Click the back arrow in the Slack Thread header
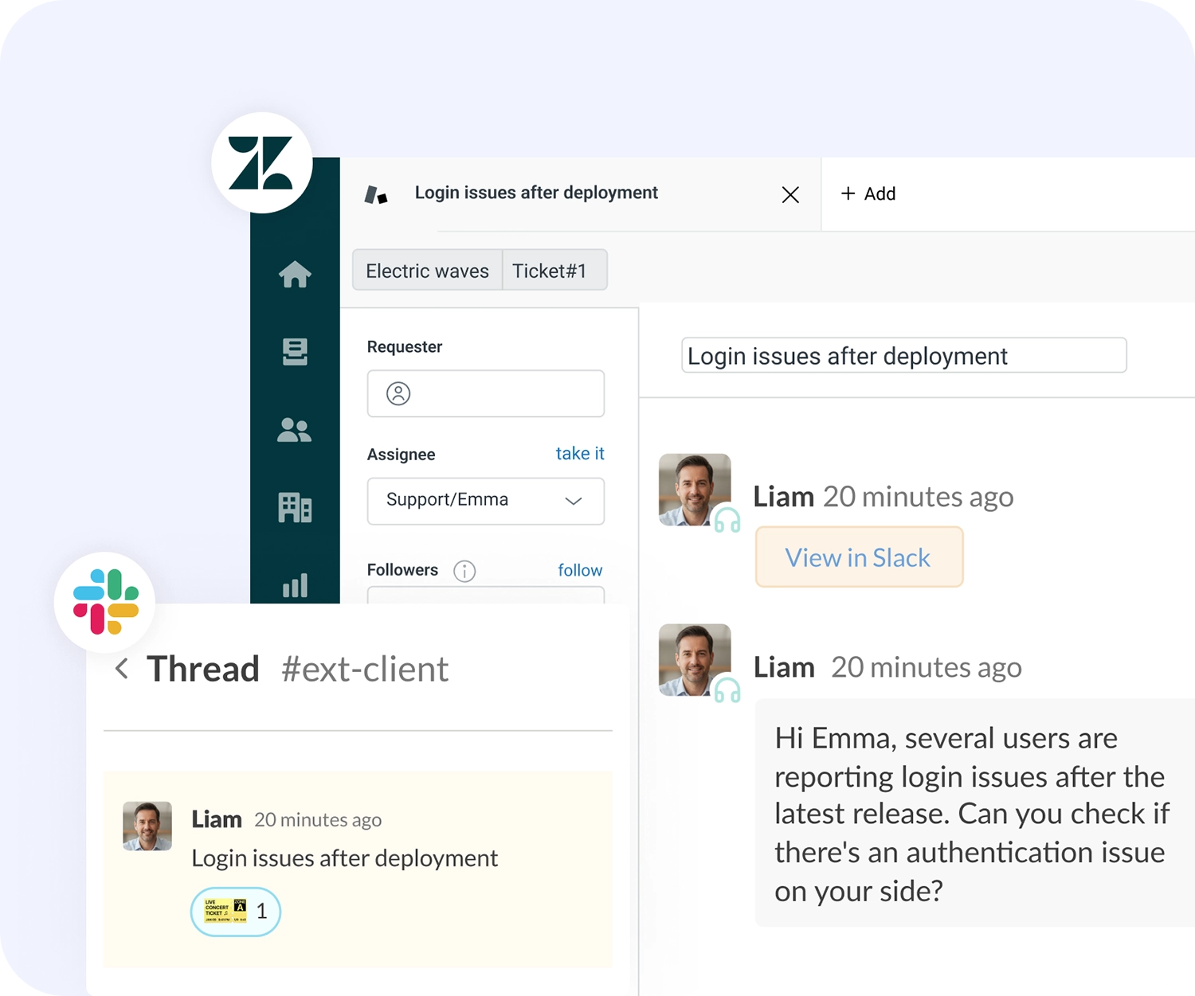Screen dimensions: 1195x996 tap(123, 669)
